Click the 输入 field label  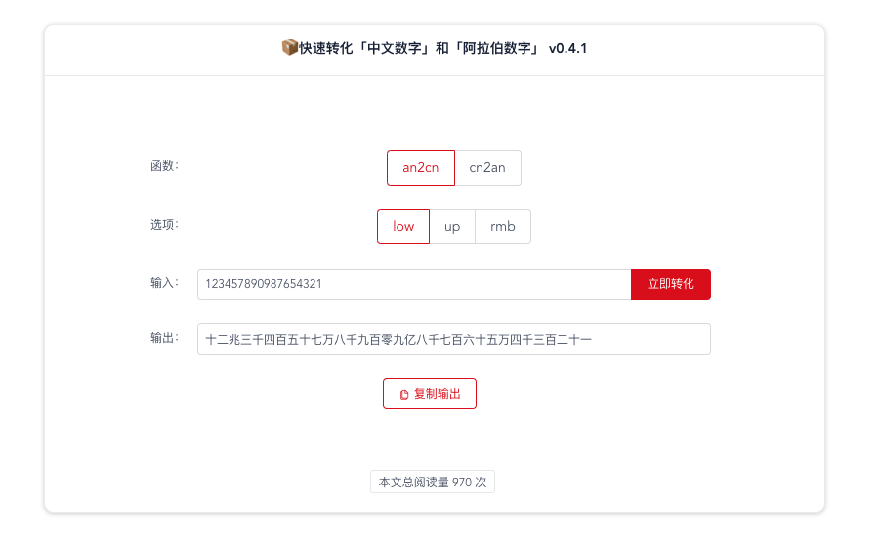[163, 283]
